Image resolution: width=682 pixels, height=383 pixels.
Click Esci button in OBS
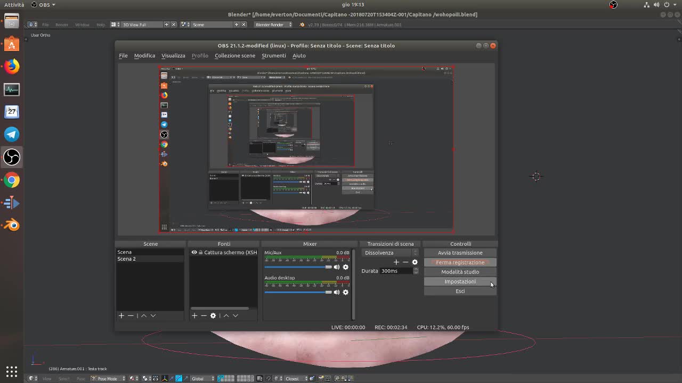[x=460, y=291]
